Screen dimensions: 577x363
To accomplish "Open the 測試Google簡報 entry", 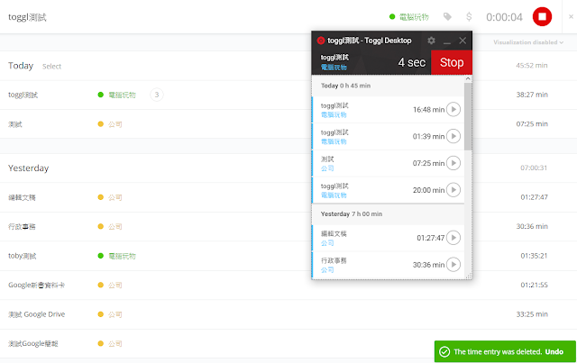I will [33, 344].
